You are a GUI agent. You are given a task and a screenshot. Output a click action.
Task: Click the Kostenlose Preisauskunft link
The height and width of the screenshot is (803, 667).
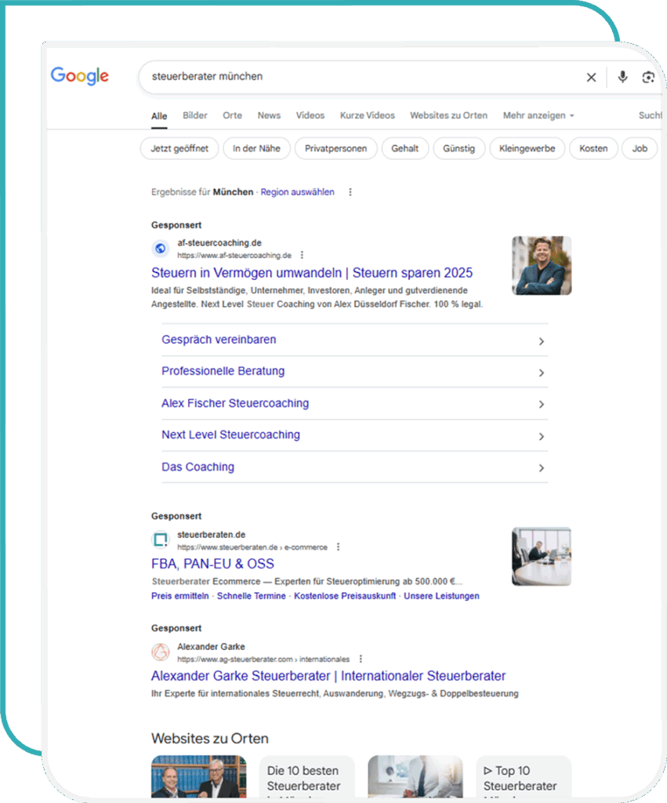(x=345, y=596)
